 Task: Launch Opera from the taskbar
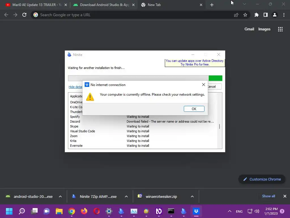[97, 211]
